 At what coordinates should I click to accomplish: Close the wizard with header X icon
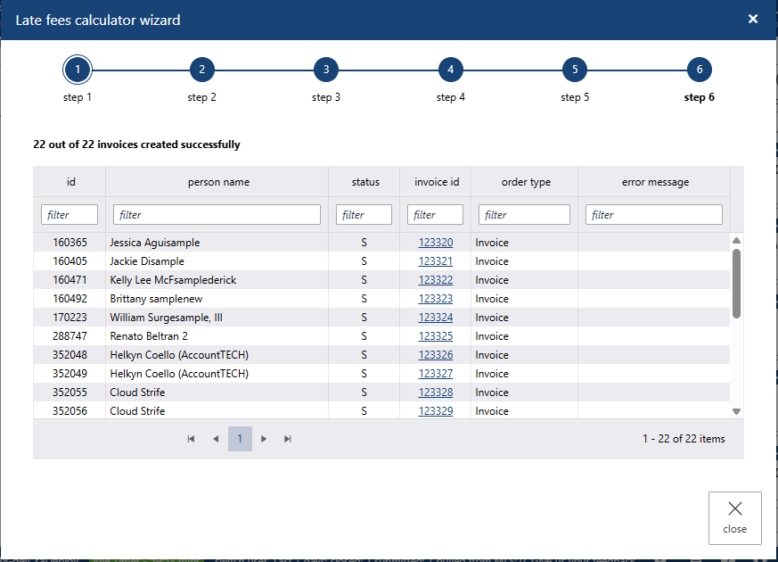[x=753, y=19]
